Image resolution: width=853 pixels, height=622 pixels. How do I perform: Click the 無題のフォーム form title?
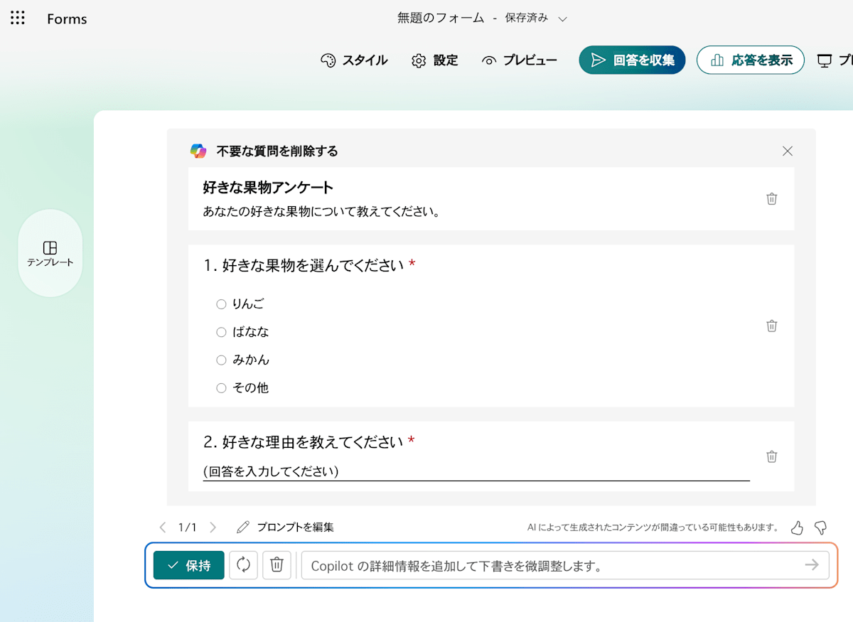(441, 18)
